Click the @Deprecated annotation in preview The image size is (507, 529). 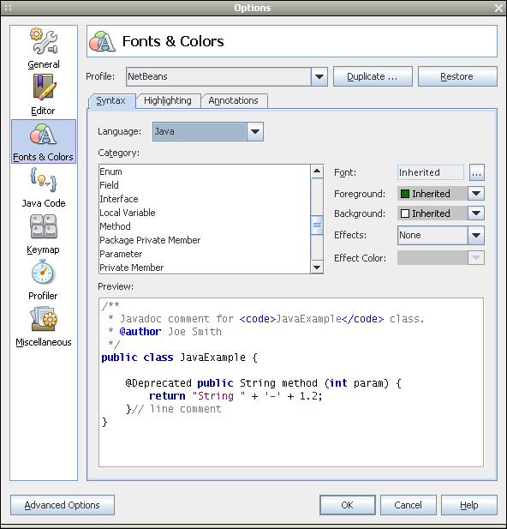[x=158, y=383]
